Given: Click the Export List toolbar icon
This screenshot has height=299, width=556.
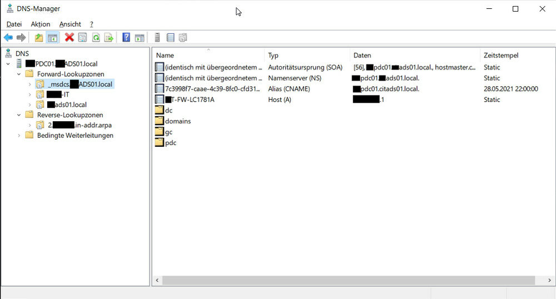Looking at the screenshot, I should (x=109, y=38).
